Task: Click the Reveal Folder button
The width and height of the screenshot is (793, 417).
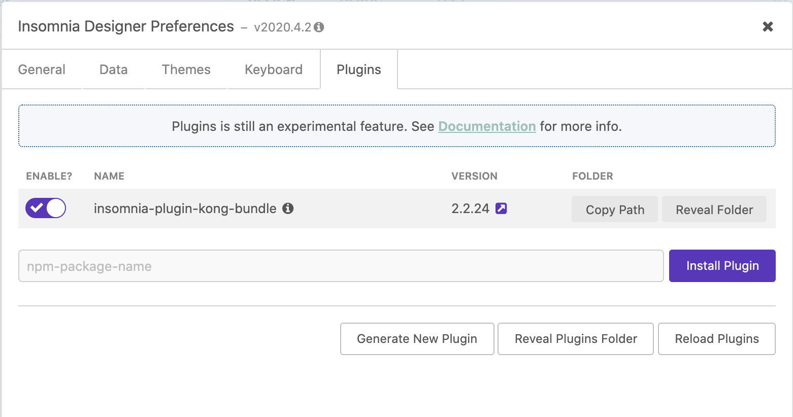Action: tap(714, 210)
